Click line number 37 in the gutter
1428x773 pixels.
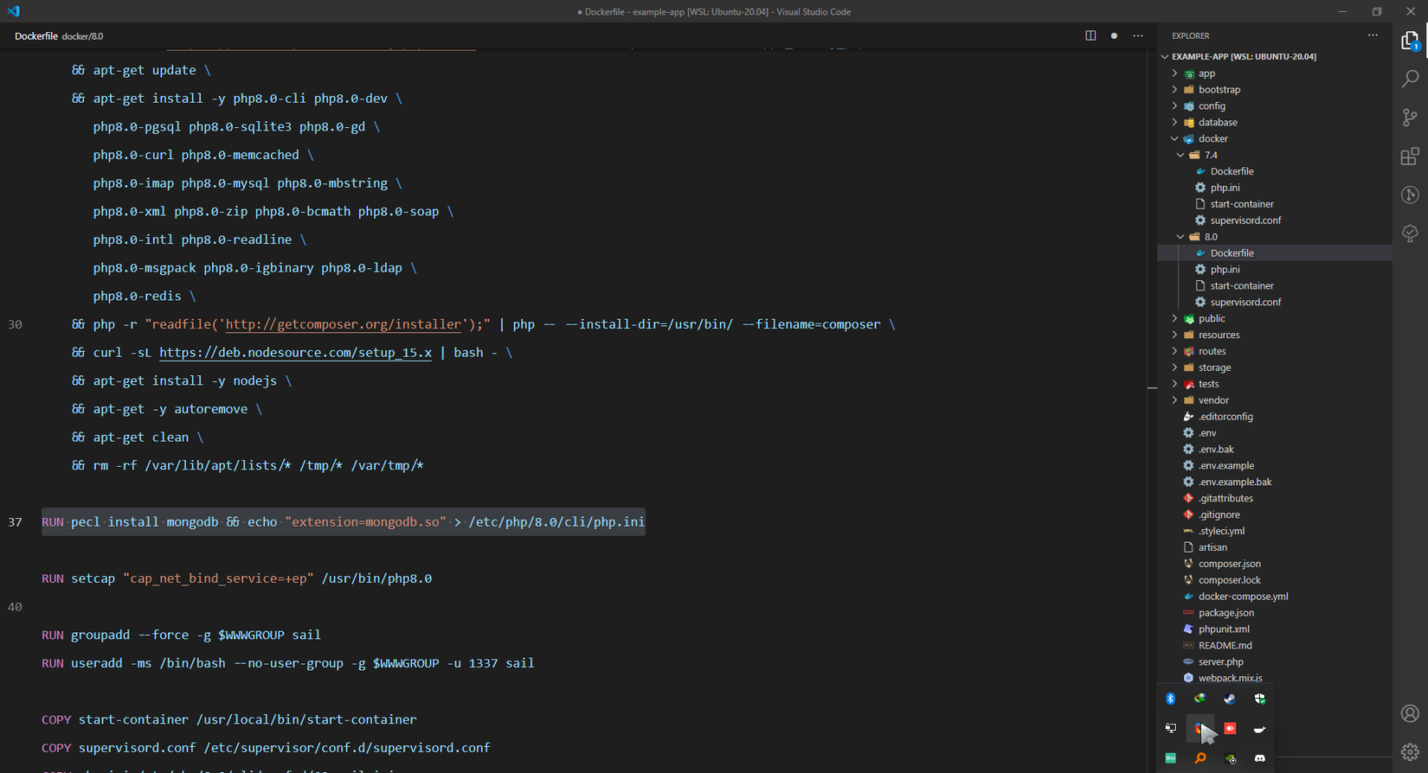pyautogui.click(x=15, y=522)
